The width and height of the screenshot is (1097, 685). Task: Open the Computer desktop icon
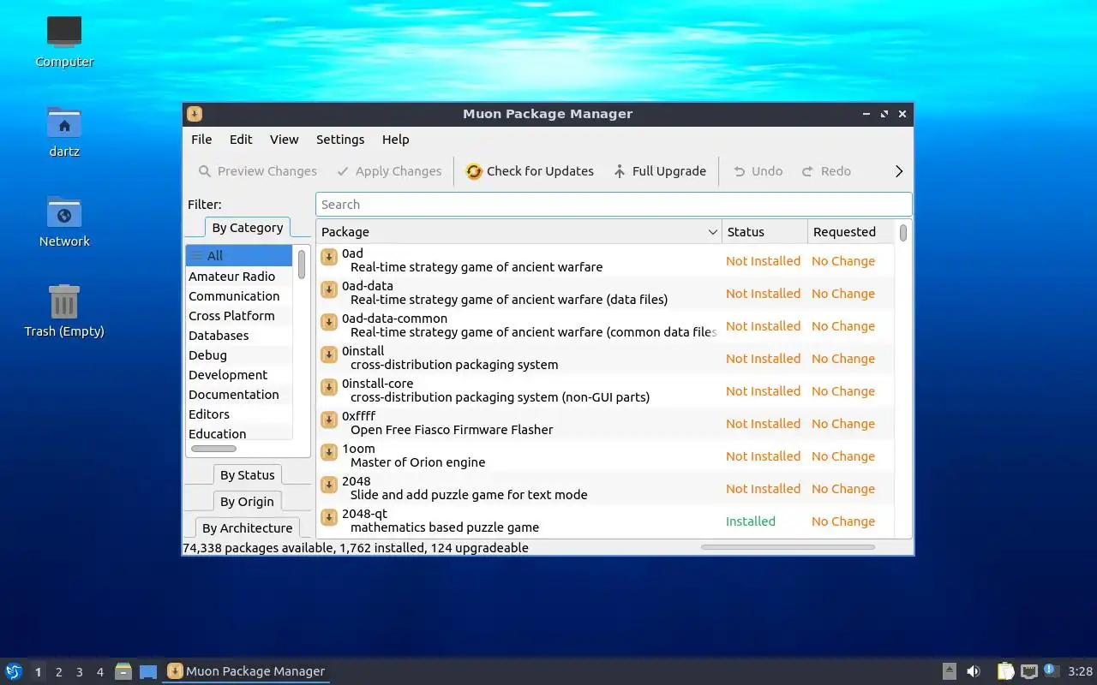click(x=64, y=42)
